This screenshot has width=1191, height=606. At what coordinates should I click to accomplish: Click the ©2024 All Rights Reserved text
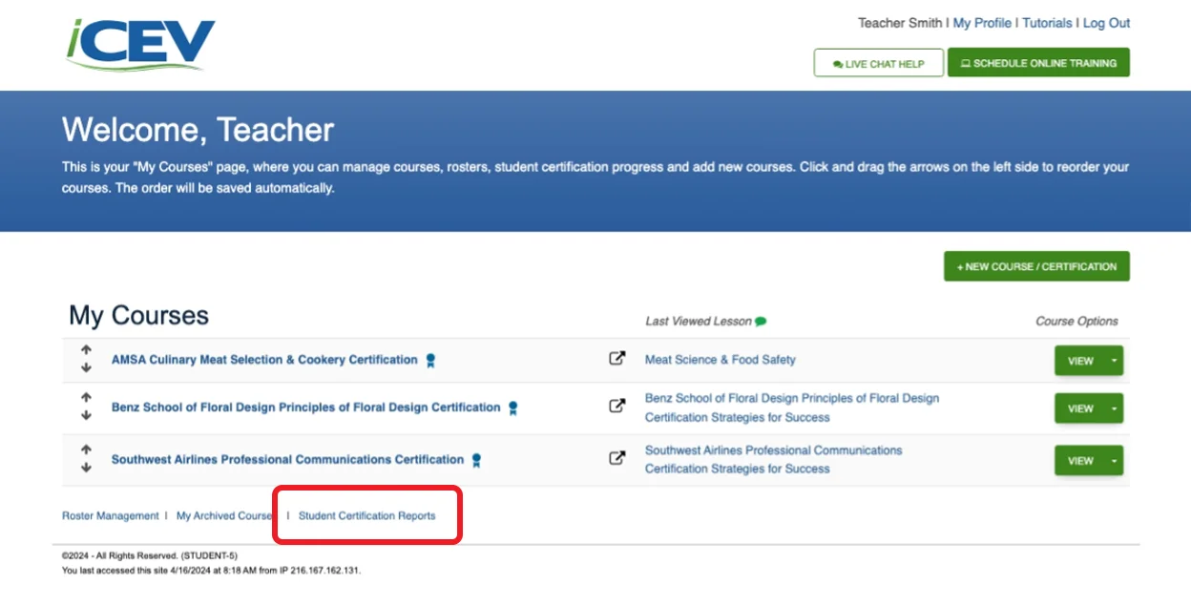[x=150, y=555]
